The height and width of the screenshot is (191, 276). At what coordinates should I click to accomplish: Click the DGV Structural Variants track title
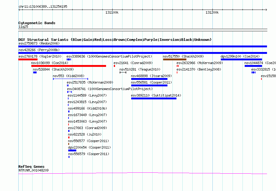(115, 40)
